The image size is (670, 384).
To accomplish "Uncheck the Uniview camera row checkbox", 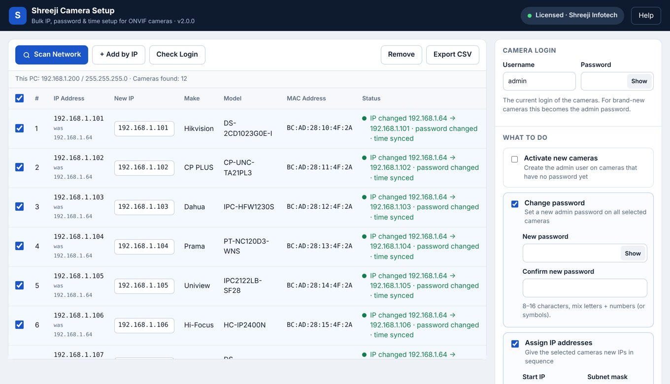I will click(x=20, y=286).
